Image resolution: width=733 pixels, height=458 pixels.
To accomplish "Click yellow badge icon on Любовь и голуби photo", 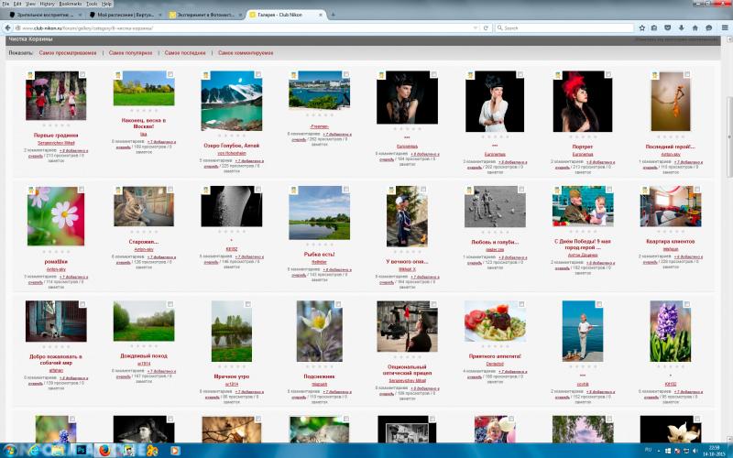I will tap(469, 190).
